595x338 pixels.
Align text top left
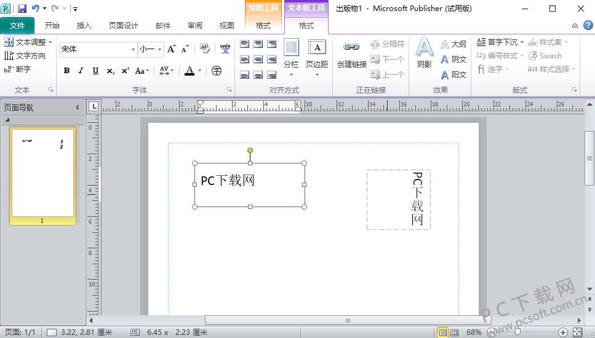[x=245, y=44]
